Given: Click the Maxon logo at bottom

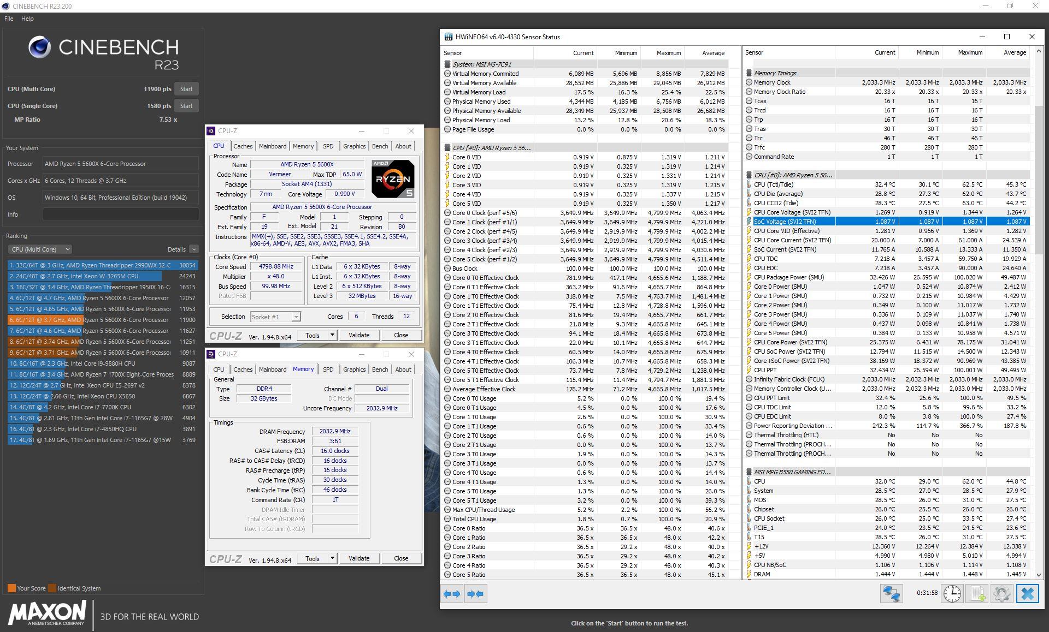Looking at the screenshot, I should 47,612.
